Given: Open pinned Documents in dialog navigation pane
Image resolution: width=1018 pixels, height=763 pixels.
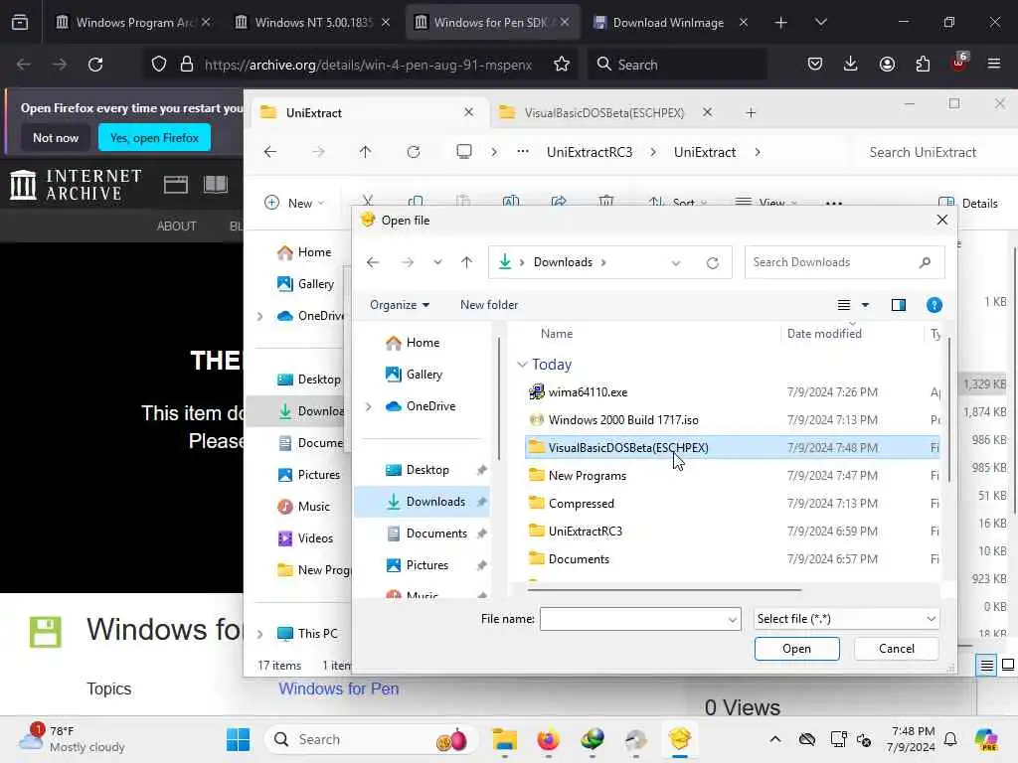Looking at the screenshot, I should [x=435, y=534].
